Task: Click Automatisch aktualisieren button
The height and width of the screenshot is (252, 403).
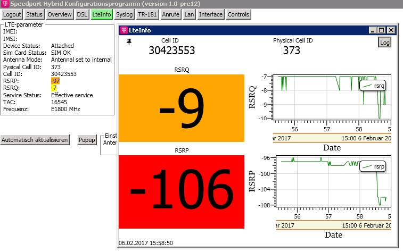Action: click(x=35, y=140)
